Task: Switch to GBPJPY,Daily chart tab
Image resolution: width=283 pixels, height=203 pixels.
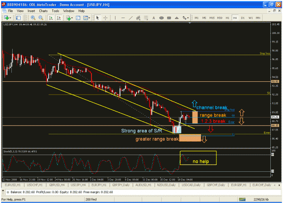Action: (x=121, y=185)
